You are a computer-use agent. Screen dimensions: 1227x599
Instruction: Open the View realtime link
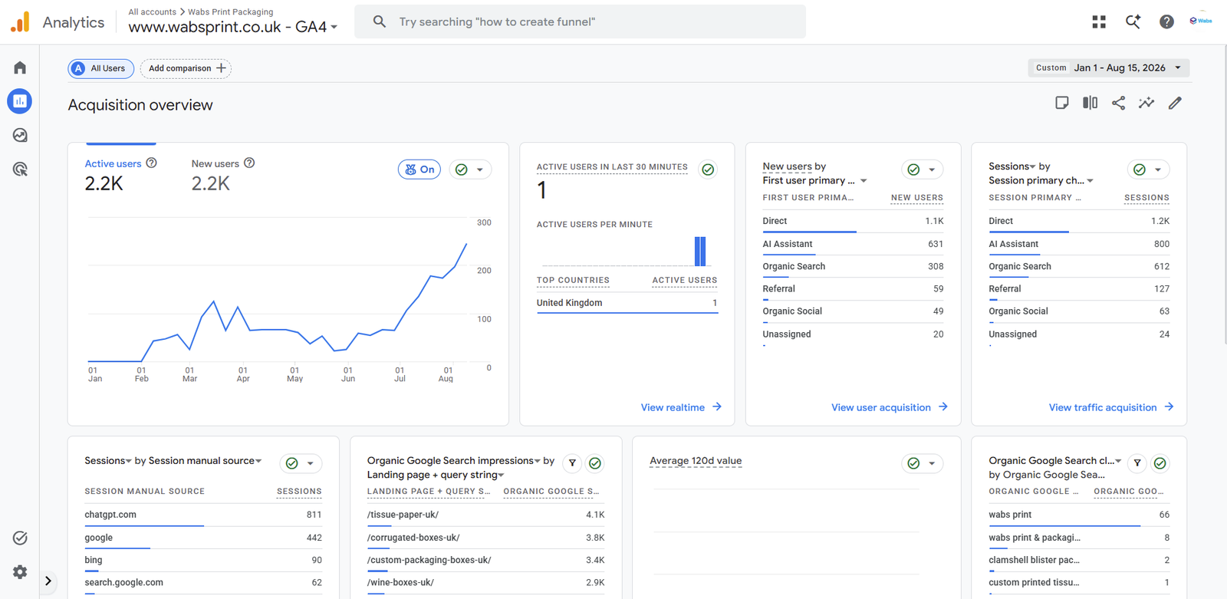coord(681,407)
